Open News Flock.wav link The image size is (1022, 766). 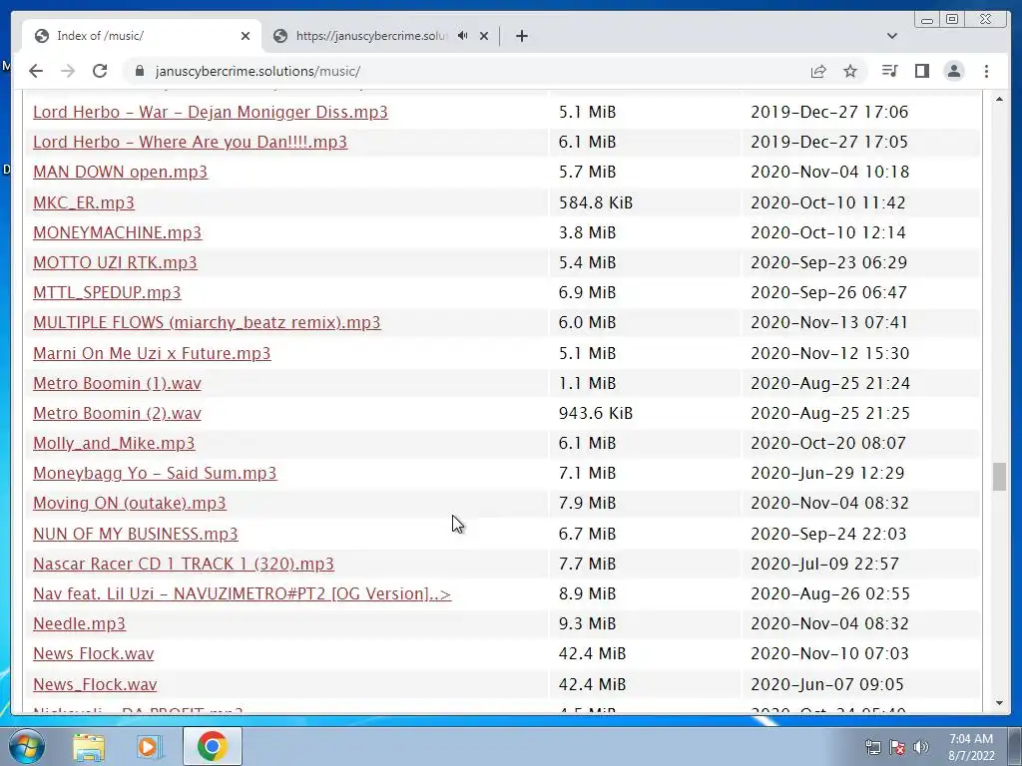[x=93, y=653]
